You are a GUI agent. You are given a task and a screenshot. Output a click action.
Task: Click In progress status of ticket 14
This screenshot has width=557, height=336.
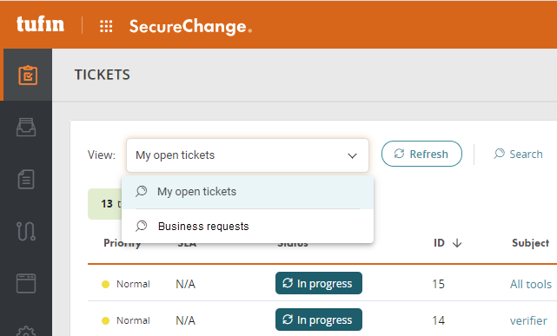[319, 320]
